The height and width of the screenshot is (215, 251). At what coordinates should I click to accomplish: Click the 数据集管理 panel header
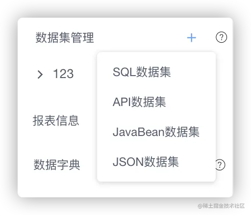point(65,38)
